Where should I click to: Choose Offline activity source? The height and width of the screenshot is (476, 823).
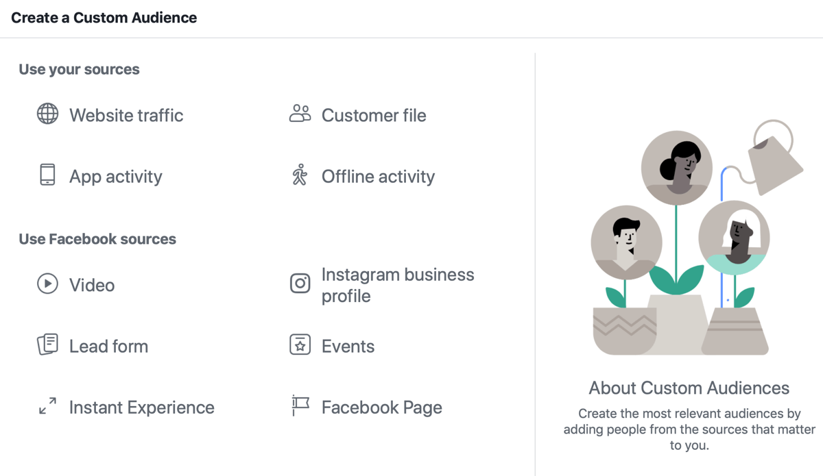(x=378, y=176)
